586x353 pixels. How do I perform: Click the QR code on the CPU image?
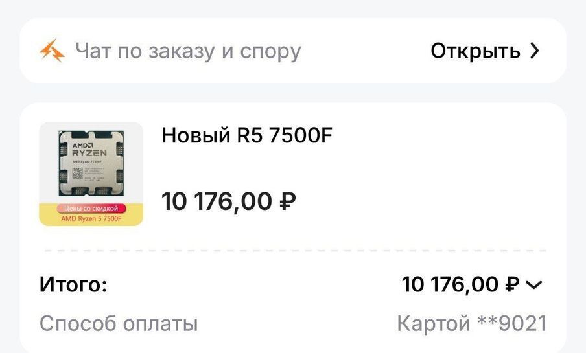click(x=77, y=173)
